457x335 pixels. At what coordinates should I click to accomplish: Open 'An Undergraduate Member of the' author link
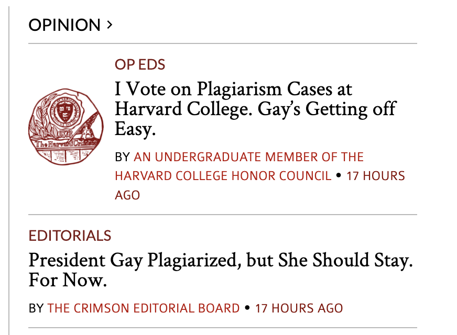click(x=248, y=157)
